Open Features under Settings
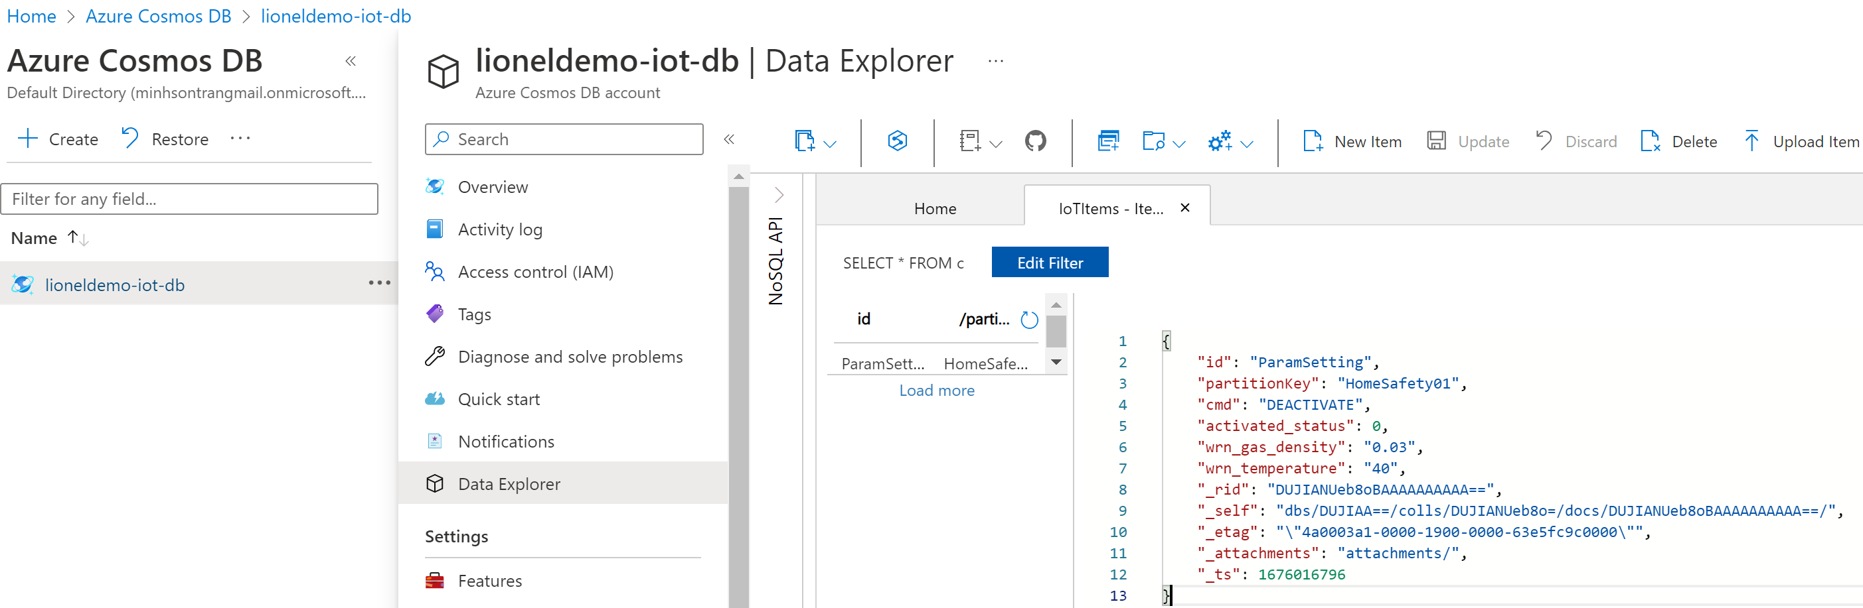 click(489, 581)
